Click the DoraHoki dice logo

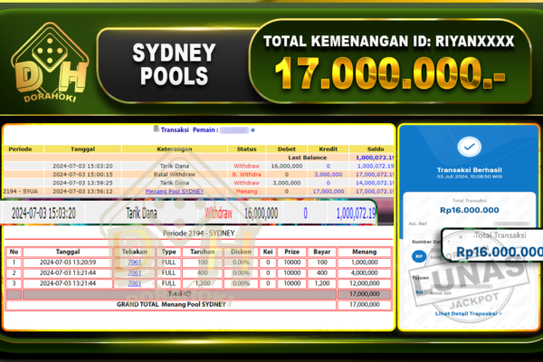click(50, 62)
